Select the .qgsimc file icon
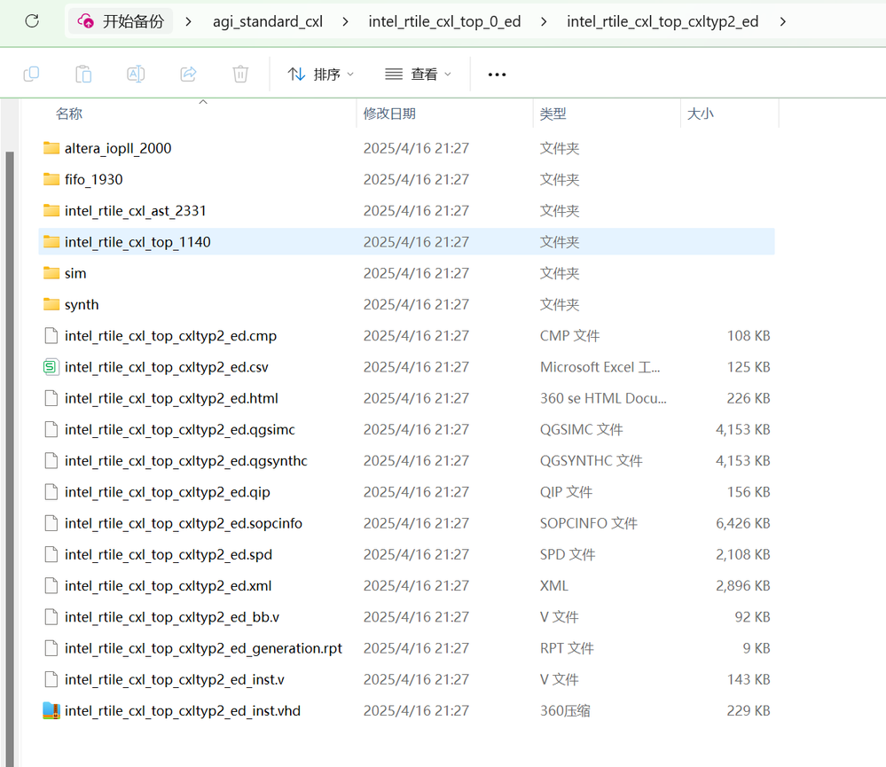This screenshot has height=767, width=886. click(51, 429)
